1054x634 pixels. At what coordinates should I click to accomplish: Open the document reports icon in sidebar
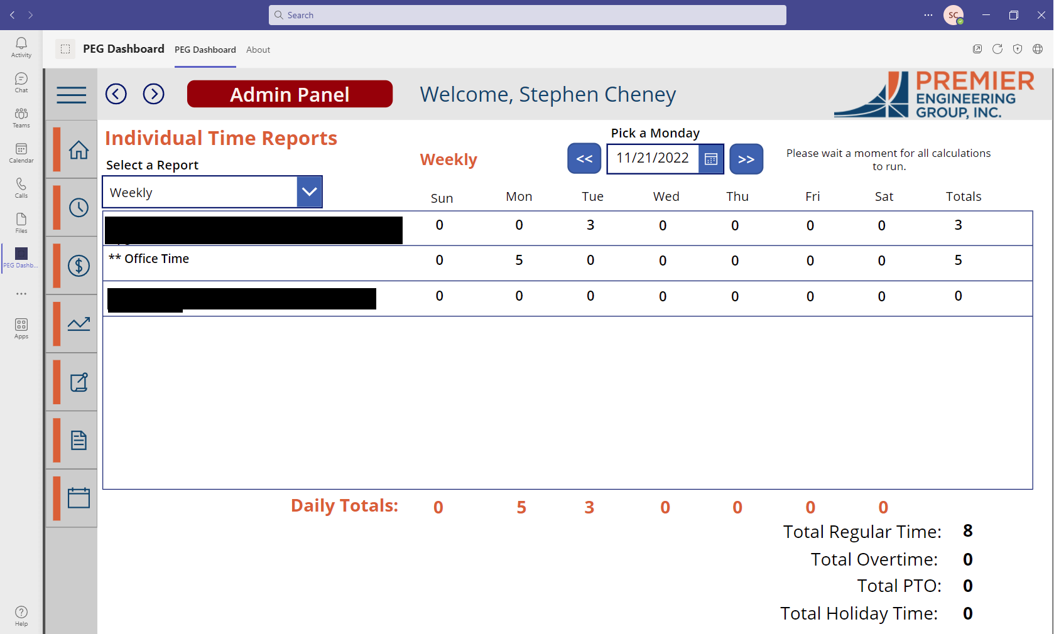[79, 439]
